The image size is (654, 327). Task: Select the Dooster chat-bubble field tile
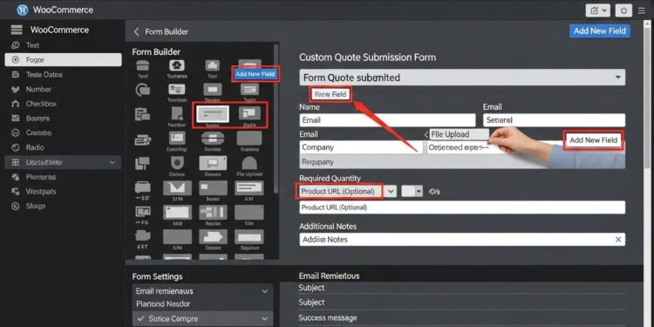pos(213,163)
